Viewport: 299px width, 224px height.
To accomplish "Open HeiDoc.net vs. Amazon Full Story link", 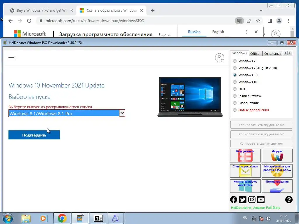I will point(255,208).
